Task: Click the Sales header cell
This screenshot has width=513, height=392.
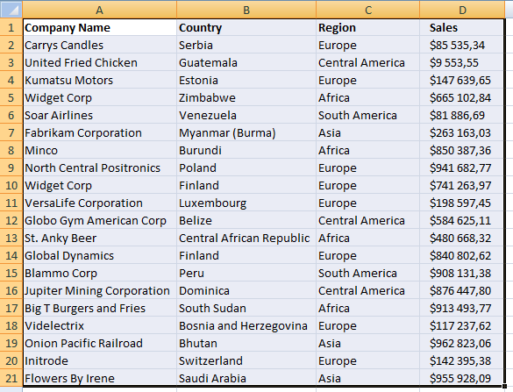Action: (x=462, y=27)
